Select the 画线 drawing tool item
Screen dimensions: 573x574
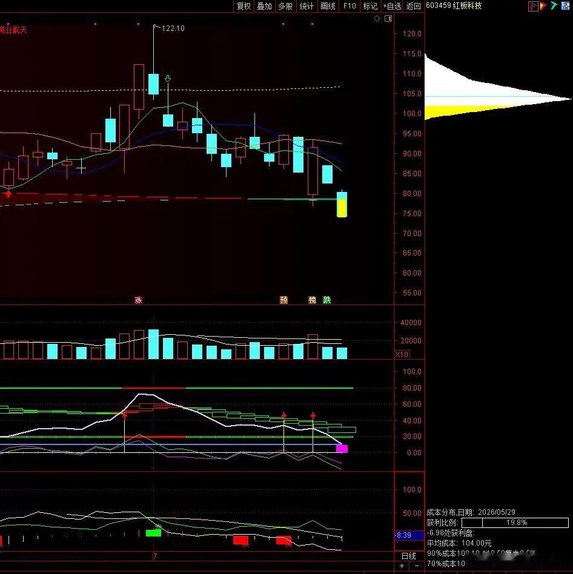click(x=328, y=6)
